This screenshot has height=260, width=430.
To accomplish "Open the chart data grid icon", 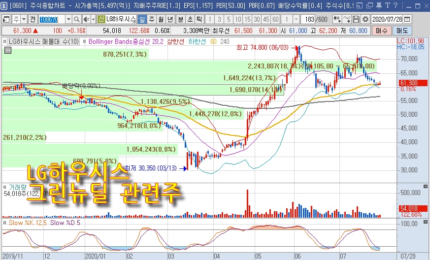I will (x=8, y=50).
